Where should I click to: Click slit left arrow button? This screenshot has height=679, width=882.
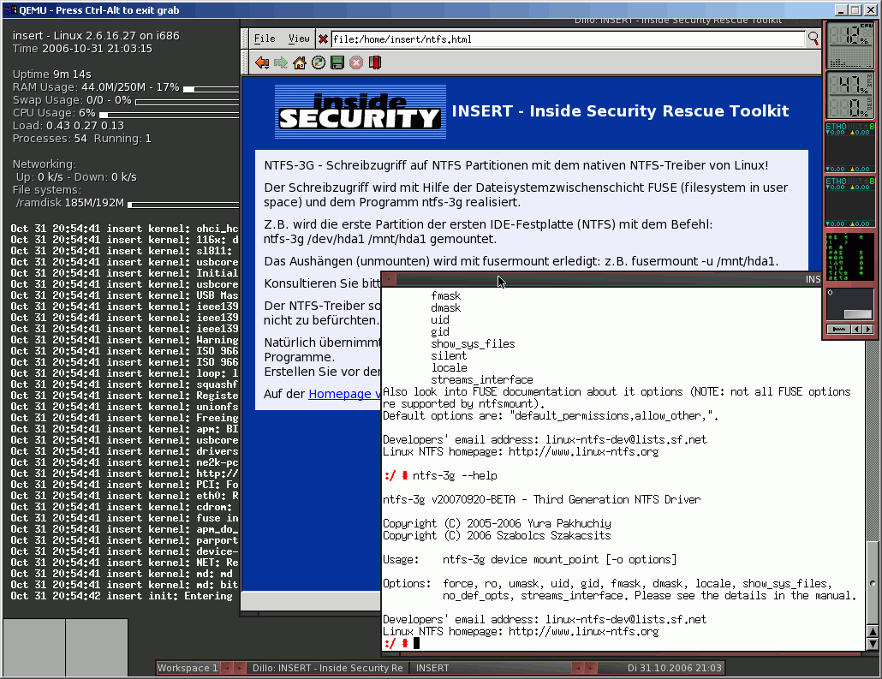[856, 329]
